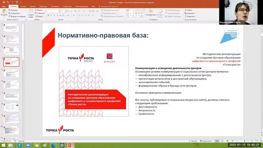The height and width of the screenshot is (148, 263).
Task: Toggle text shadow
Action: pos(57,16)
